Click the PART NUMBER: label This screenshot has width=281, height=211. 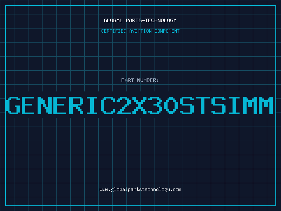tap(140, 80)
